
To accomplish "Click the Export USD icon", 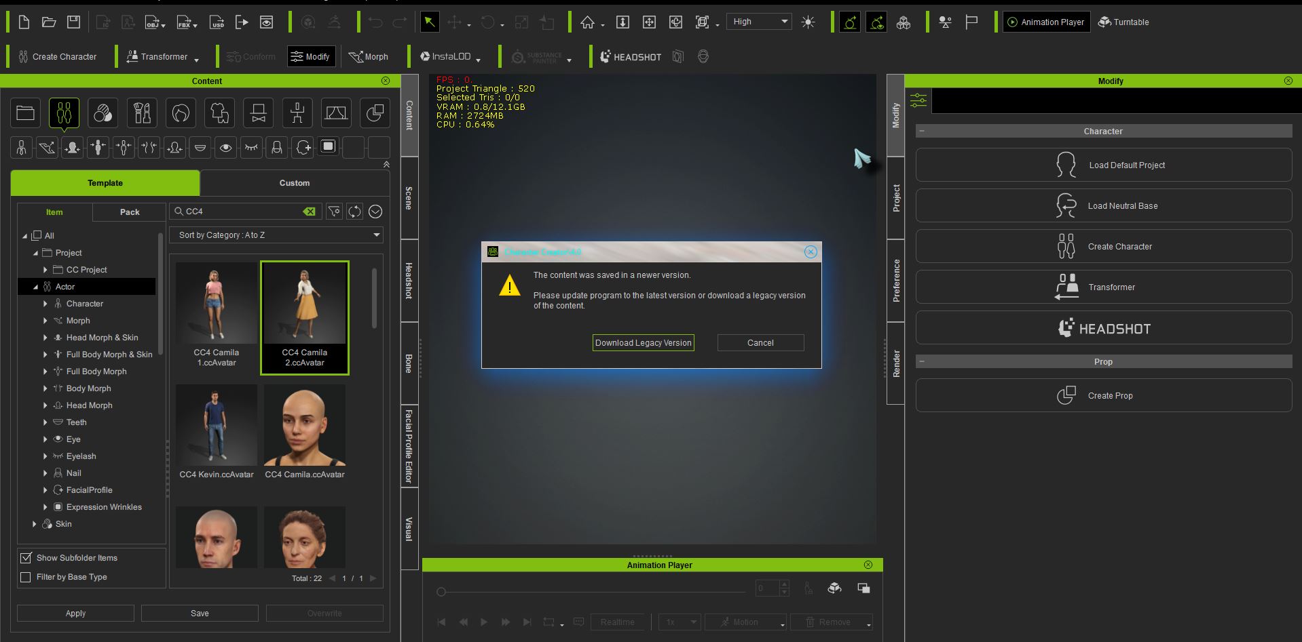I will (217, 22).
